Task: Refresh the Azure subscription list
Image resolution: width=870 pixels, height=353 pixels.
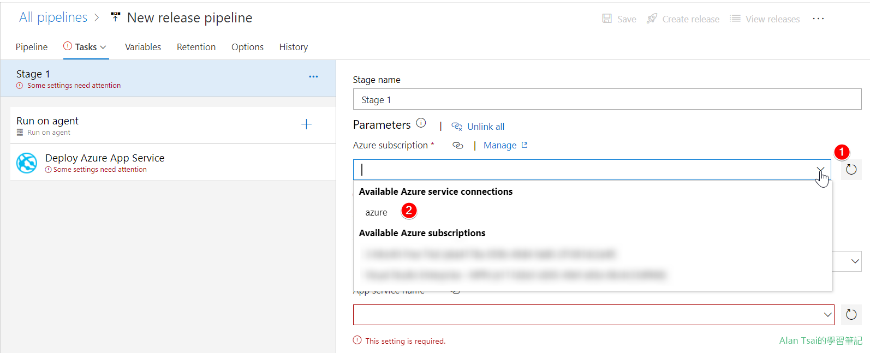Action: (x=851, y=170)
